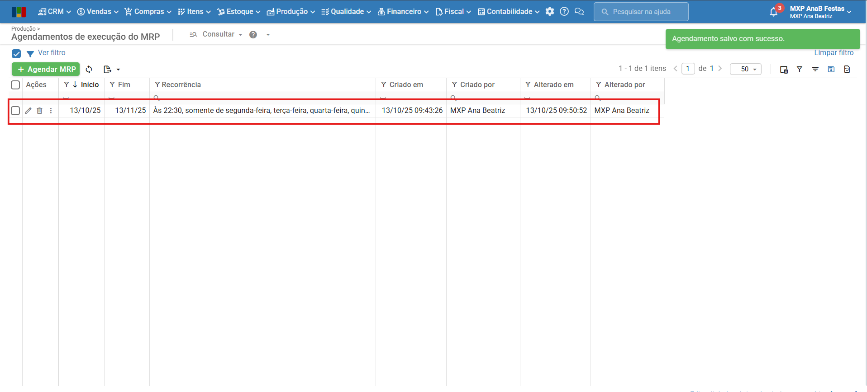
Task: Open the settings gear in top bar
Action: pyautogui.click(x=550, y=12)
